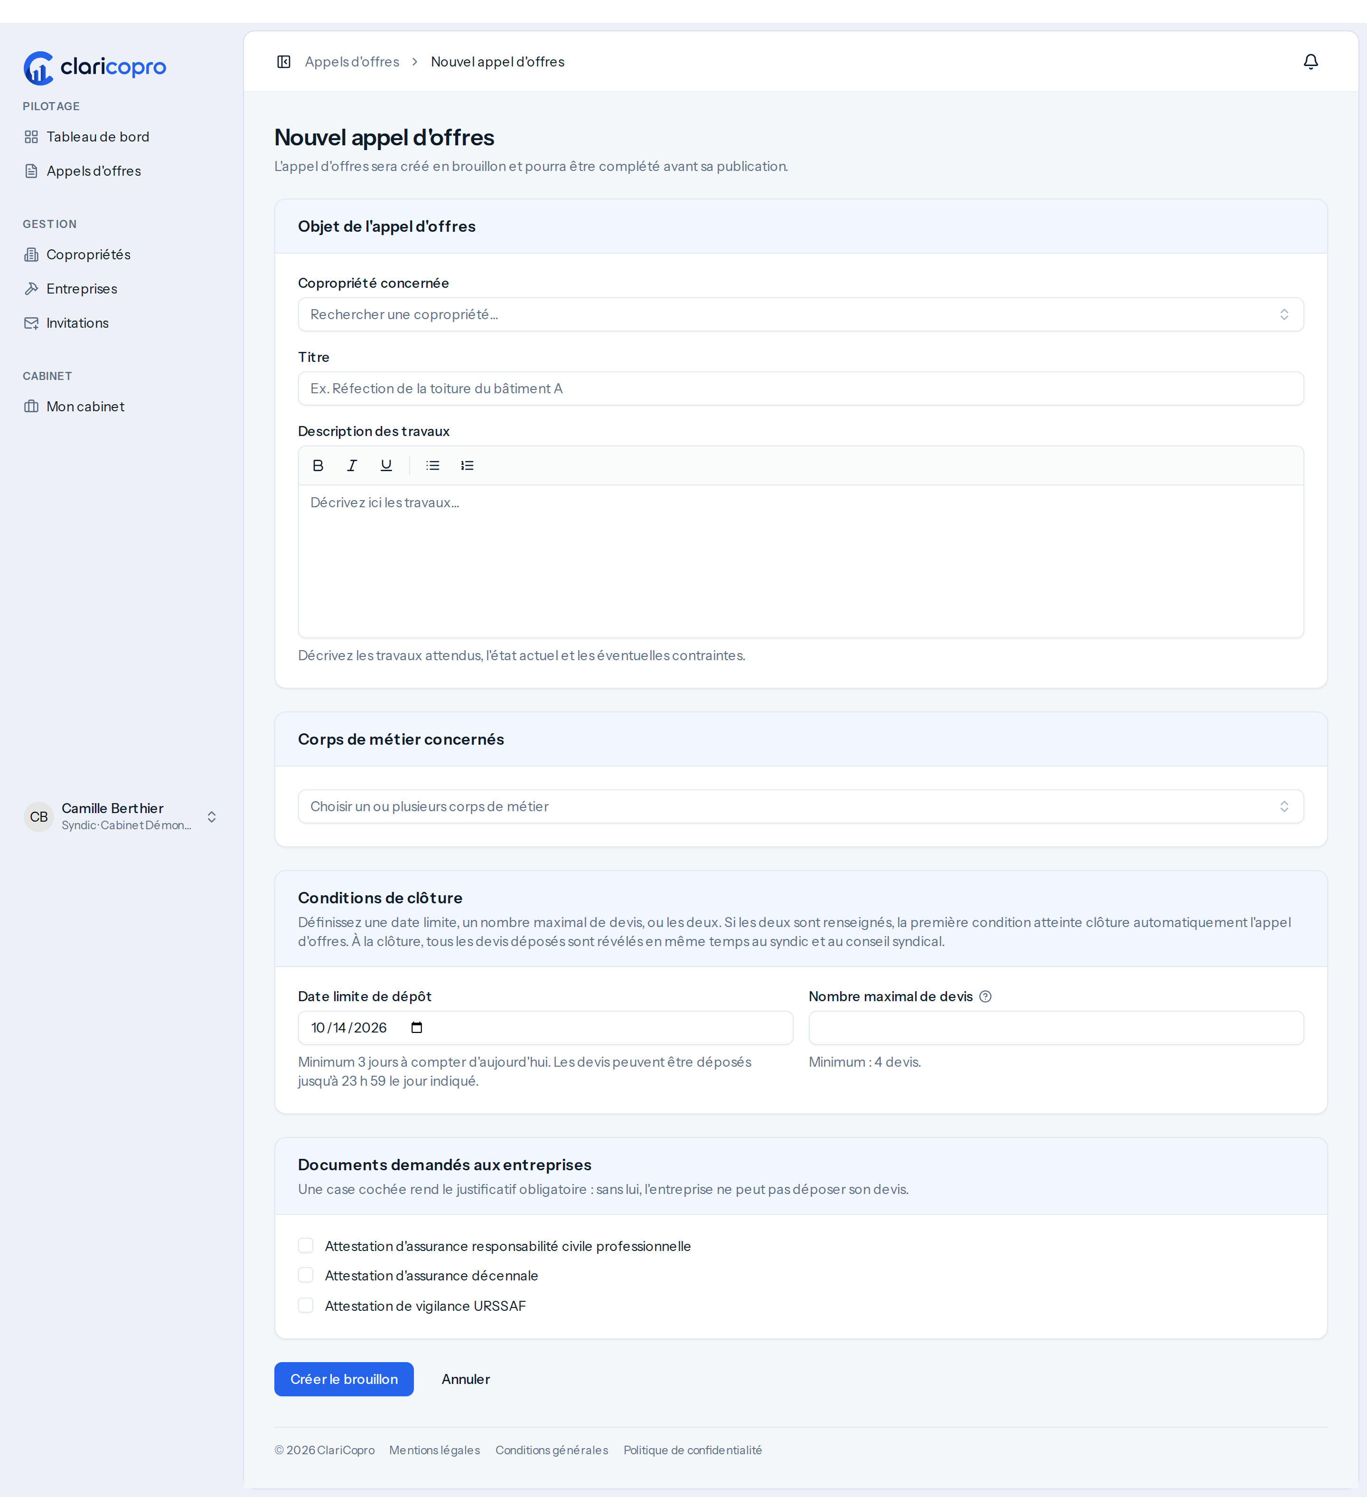
Task: Check Attestation de vigilance URSSAF
Action: point(306,1306)
